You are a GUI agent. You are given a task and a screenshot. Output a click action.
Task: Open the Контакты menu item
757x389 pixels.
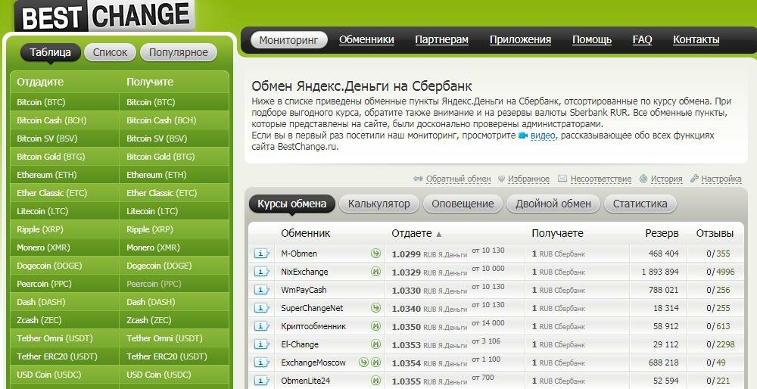click(x=696, y=40)
